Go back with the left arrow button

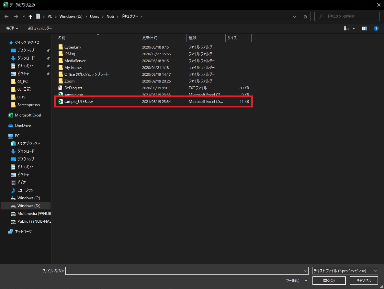(6, 17)
